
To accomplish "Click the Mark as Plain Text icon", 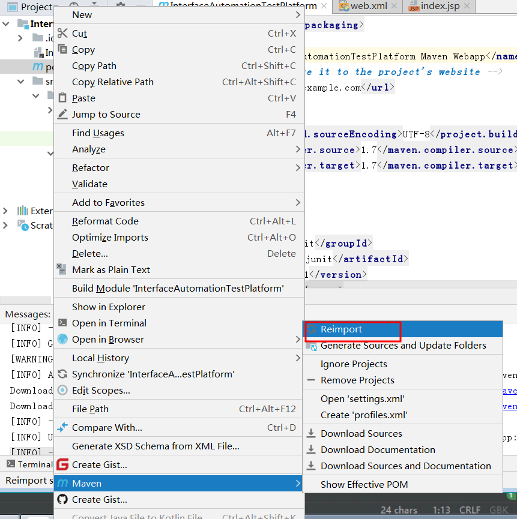I will [x=62, y=269].
